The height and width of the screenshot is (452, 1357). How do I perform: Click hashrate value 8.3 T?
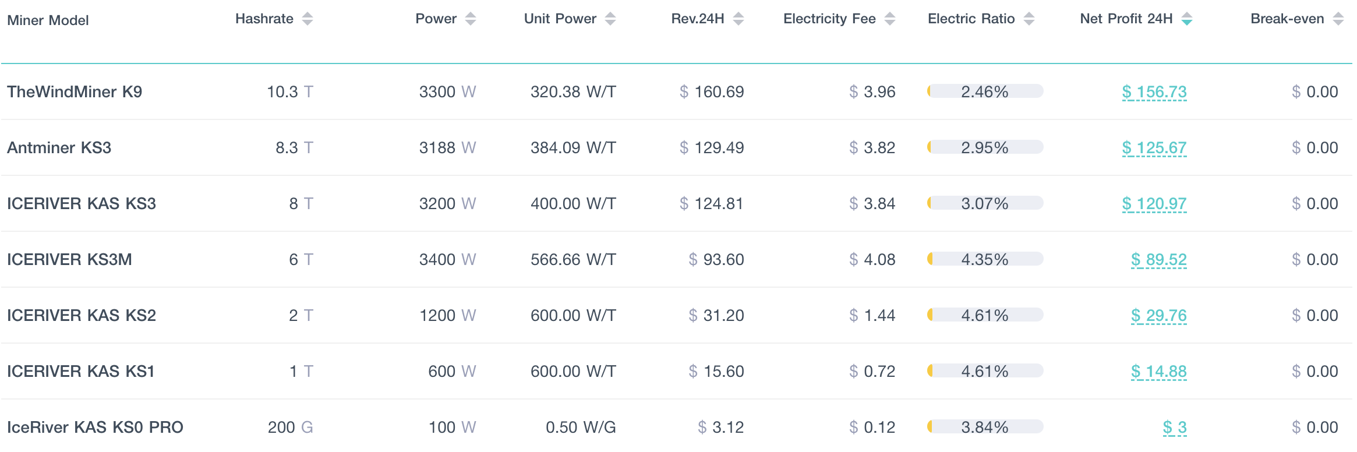click(295, 148)
